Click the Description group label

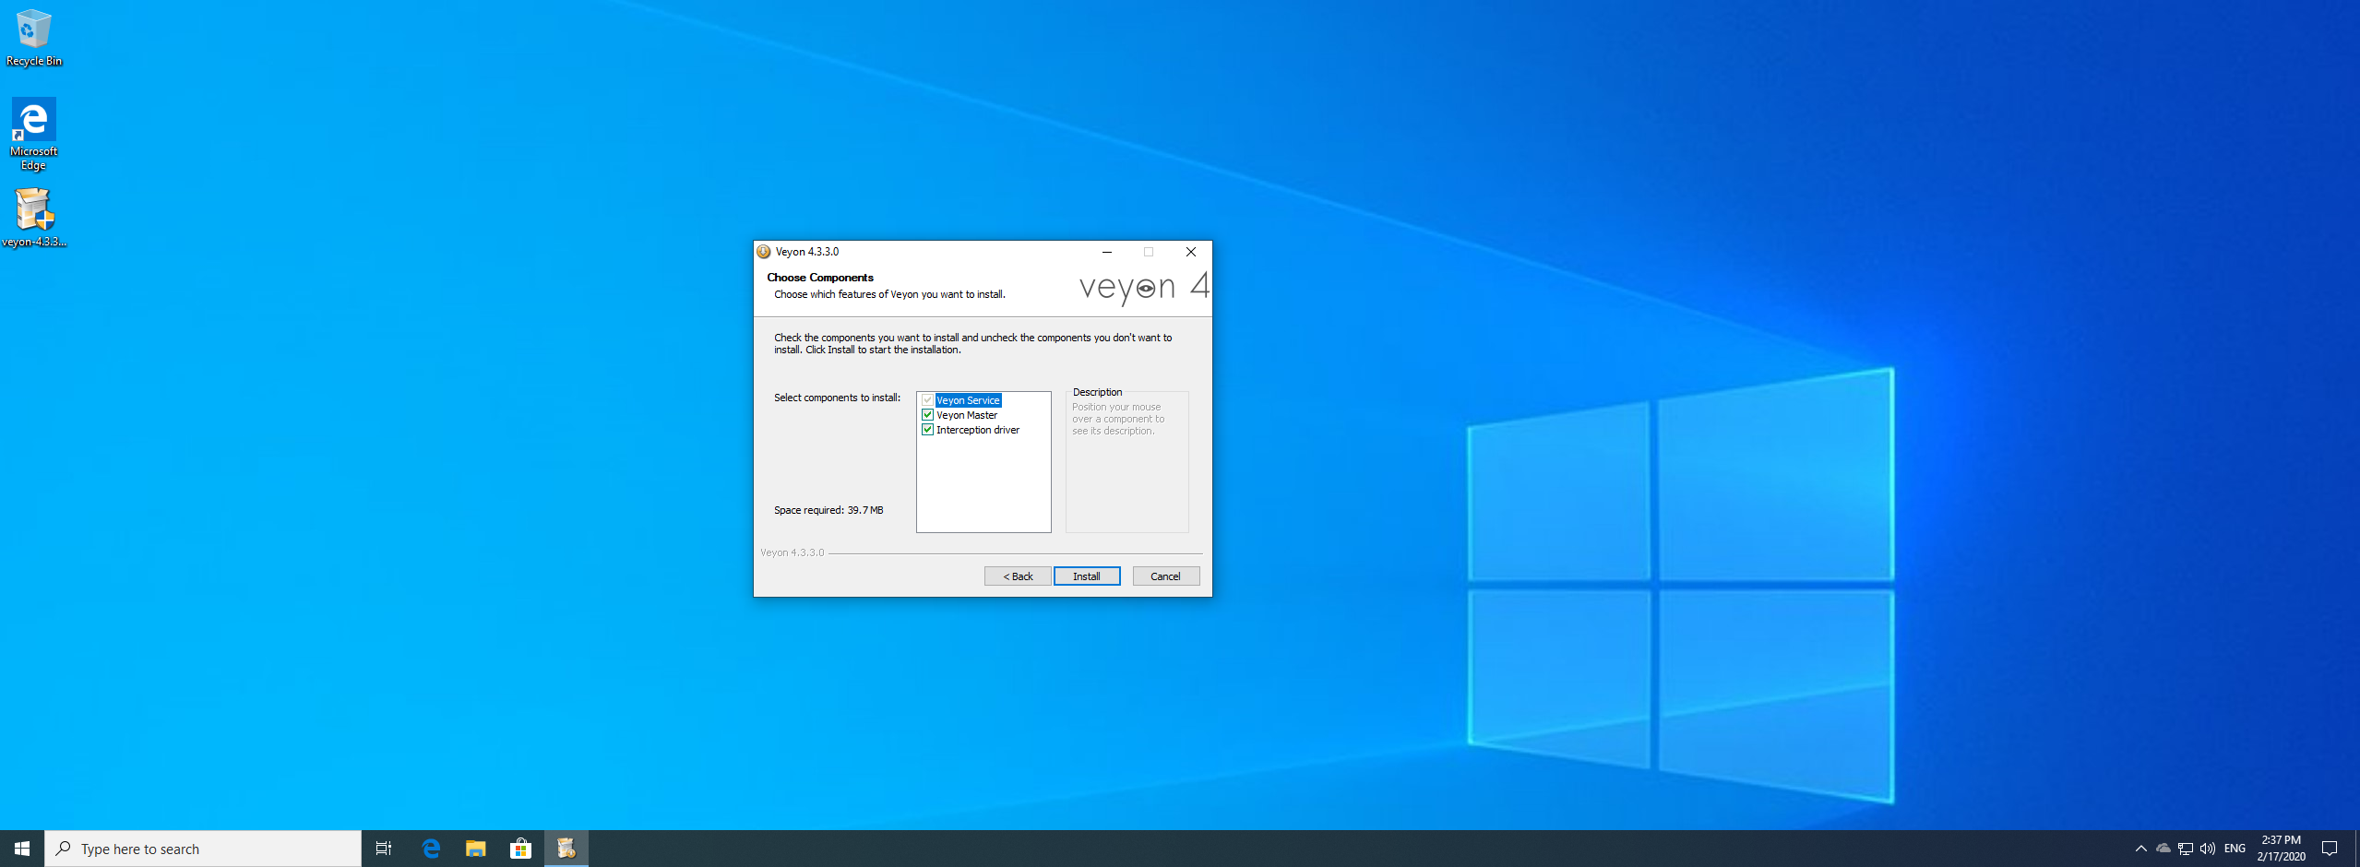point(1097,392)
